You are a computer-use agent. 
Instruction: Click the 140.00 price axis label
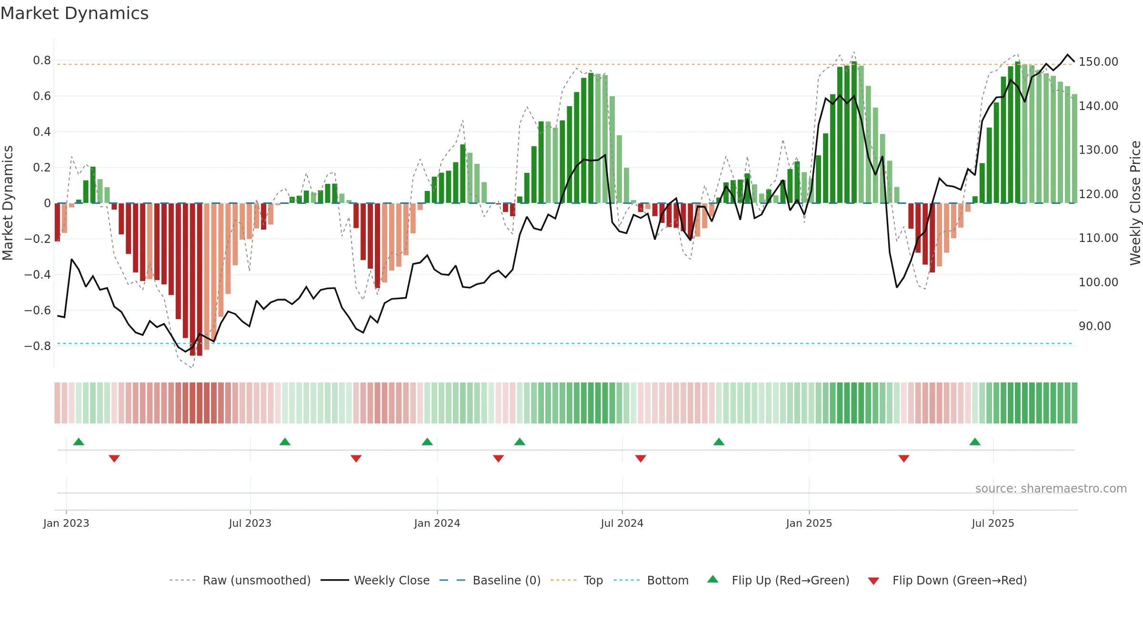coord(1098,106)
